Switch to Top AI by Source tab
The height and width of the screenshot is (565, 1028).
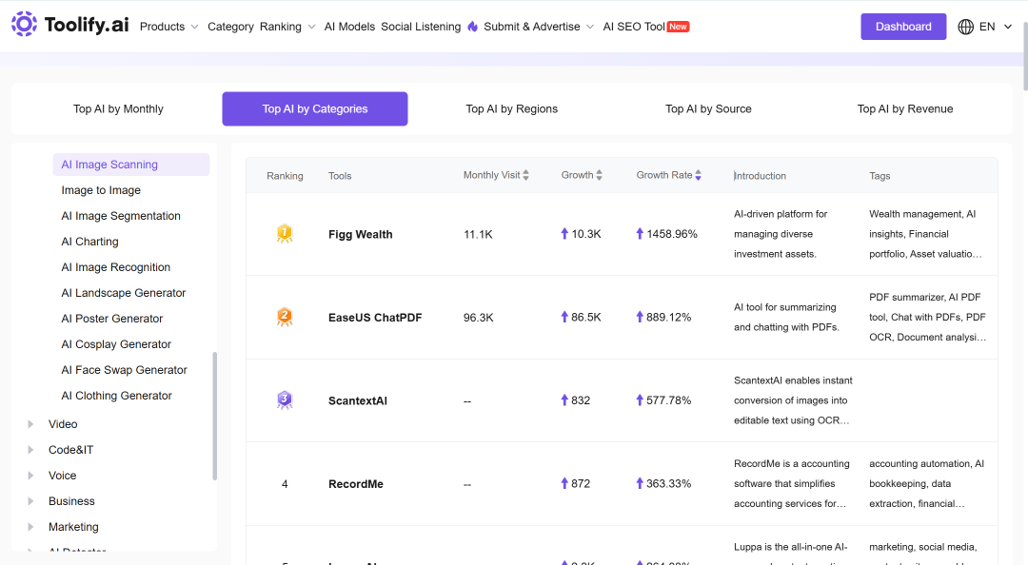(x=708, y=108)
